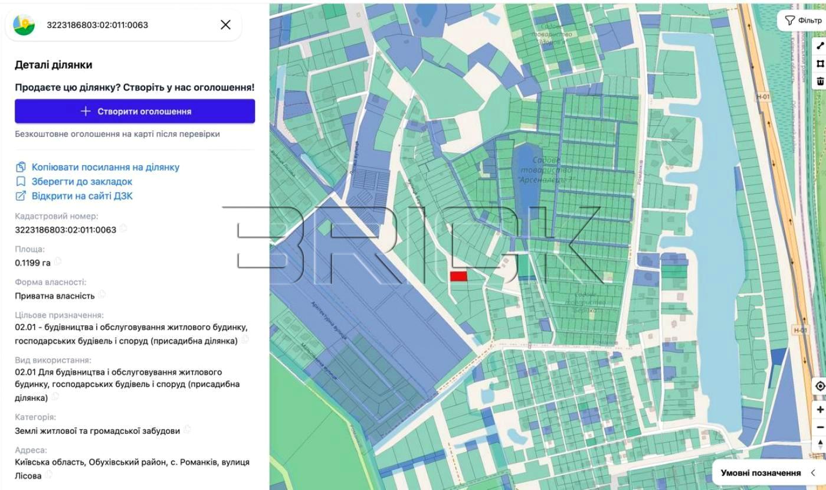Copy the Лісова street address text
826x490 pixels.
pos(50,474)
